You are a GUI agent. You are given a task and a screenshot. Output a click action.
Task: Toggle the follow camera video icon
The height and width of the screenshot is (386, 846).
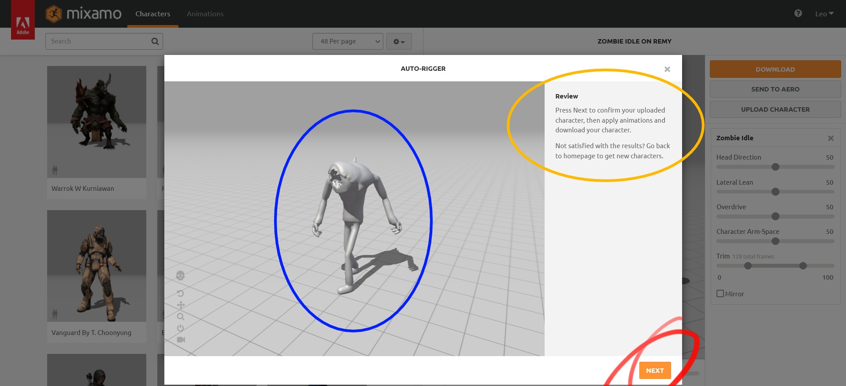pos(181,339)
